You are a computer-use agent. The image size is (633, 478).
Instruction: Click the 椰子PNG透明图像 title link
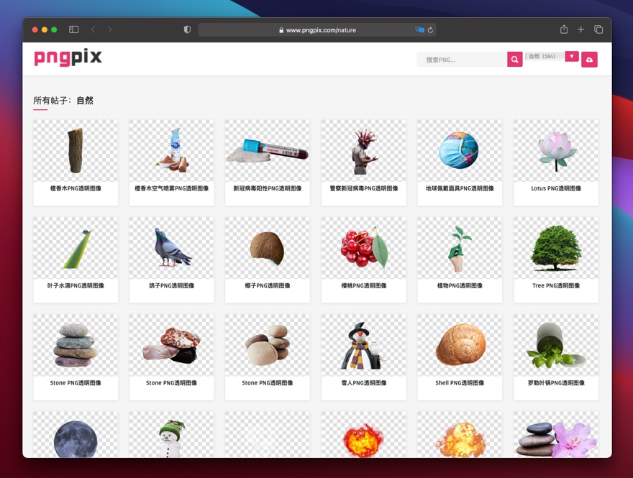(268, 285)
